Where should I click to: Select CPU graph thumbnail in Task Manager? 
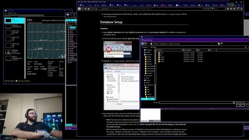click(8, 21)
